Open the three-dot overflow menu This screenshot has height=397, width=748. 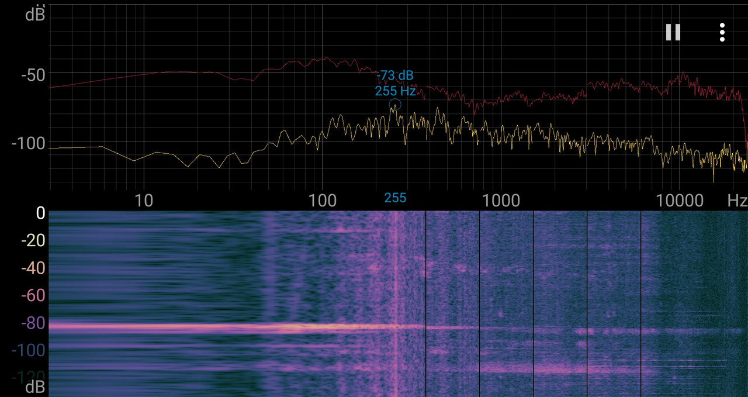[722, 32]
